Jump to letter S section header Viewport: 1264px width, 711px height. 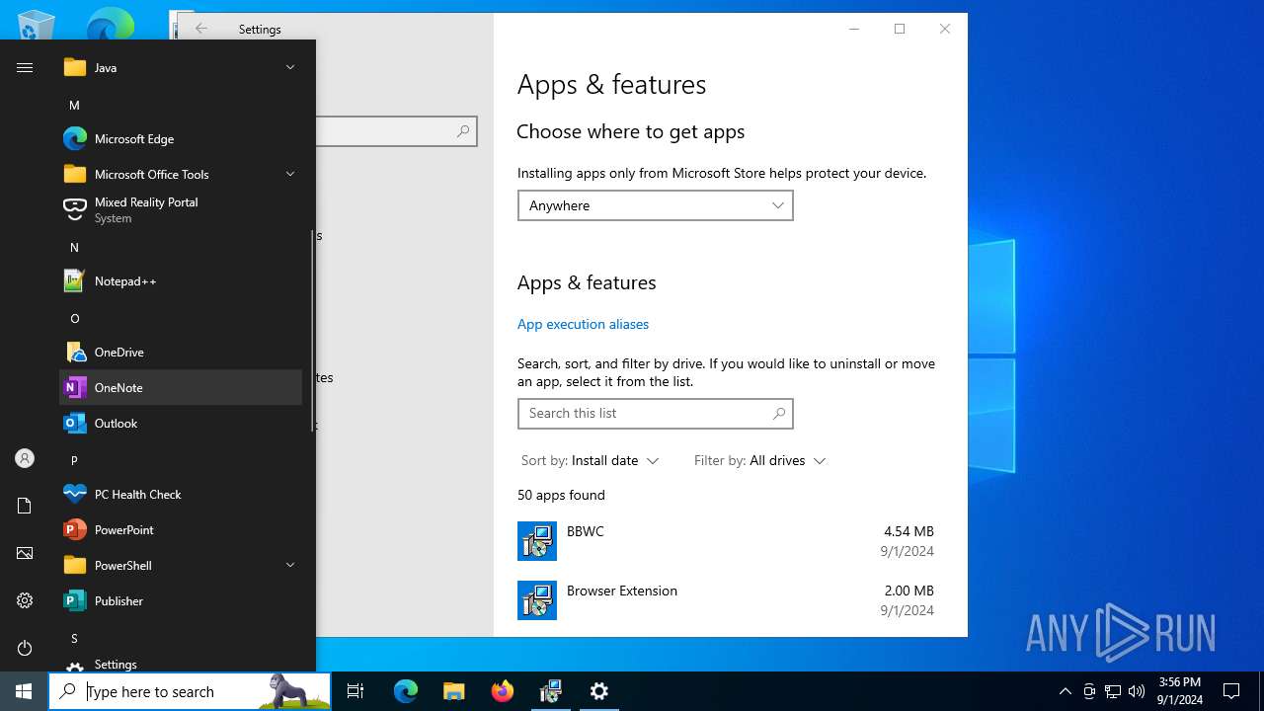coord(74,638)
